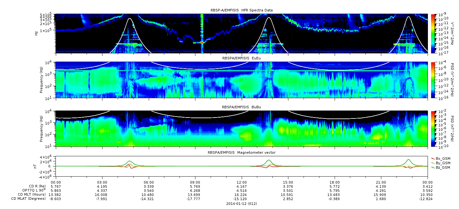Screen dimensions: 459x209
Task: Select the RBSPA/EMFISIS EuEu panel title
Action: tap(241, 58)
